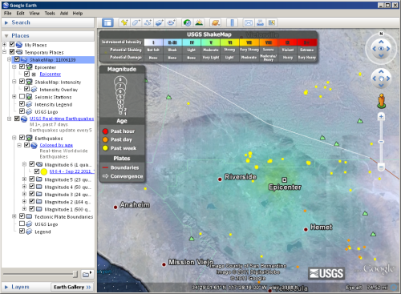
Task: Show historical imagery clock icon
Action: (187, 22)
